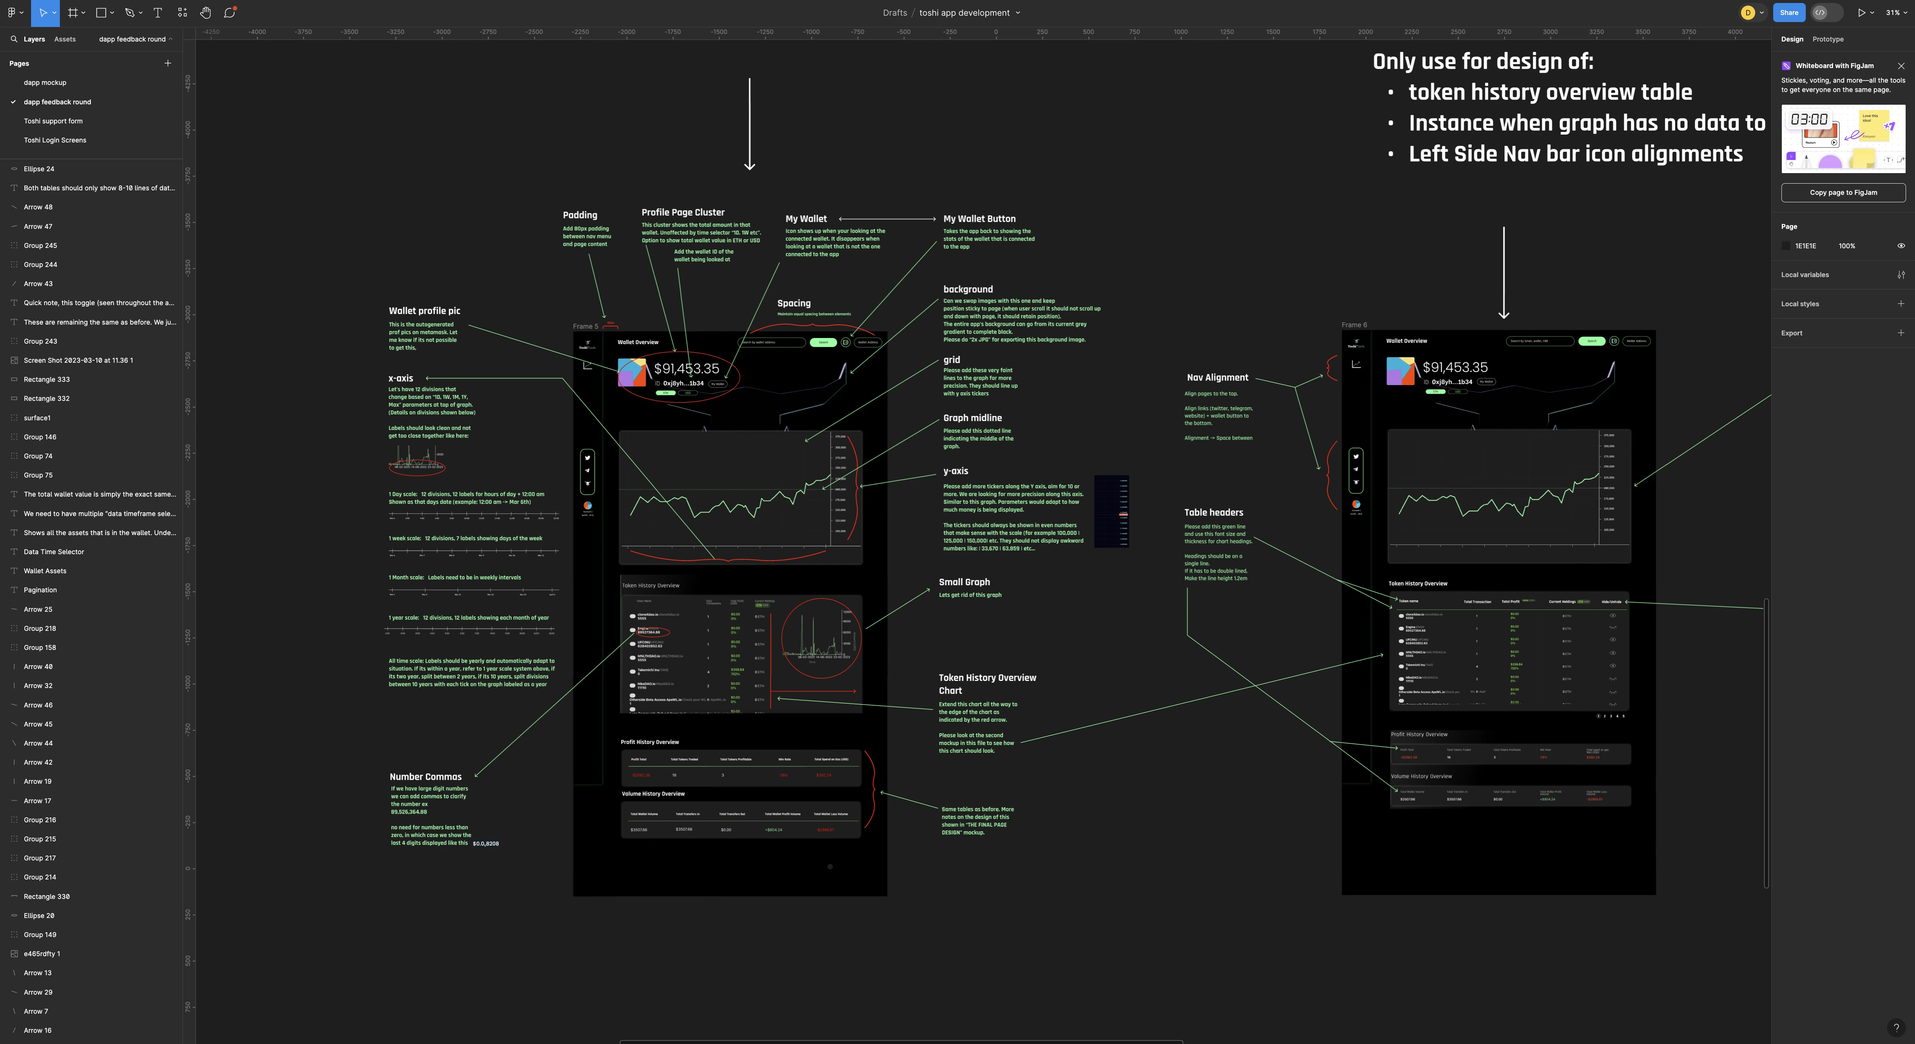
Task: Expand the shape tools dropdown arrow
Action: pyautogui.click(x=112, y=13)
